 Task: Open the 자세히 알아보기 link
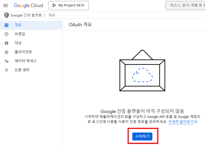[181, 122]
